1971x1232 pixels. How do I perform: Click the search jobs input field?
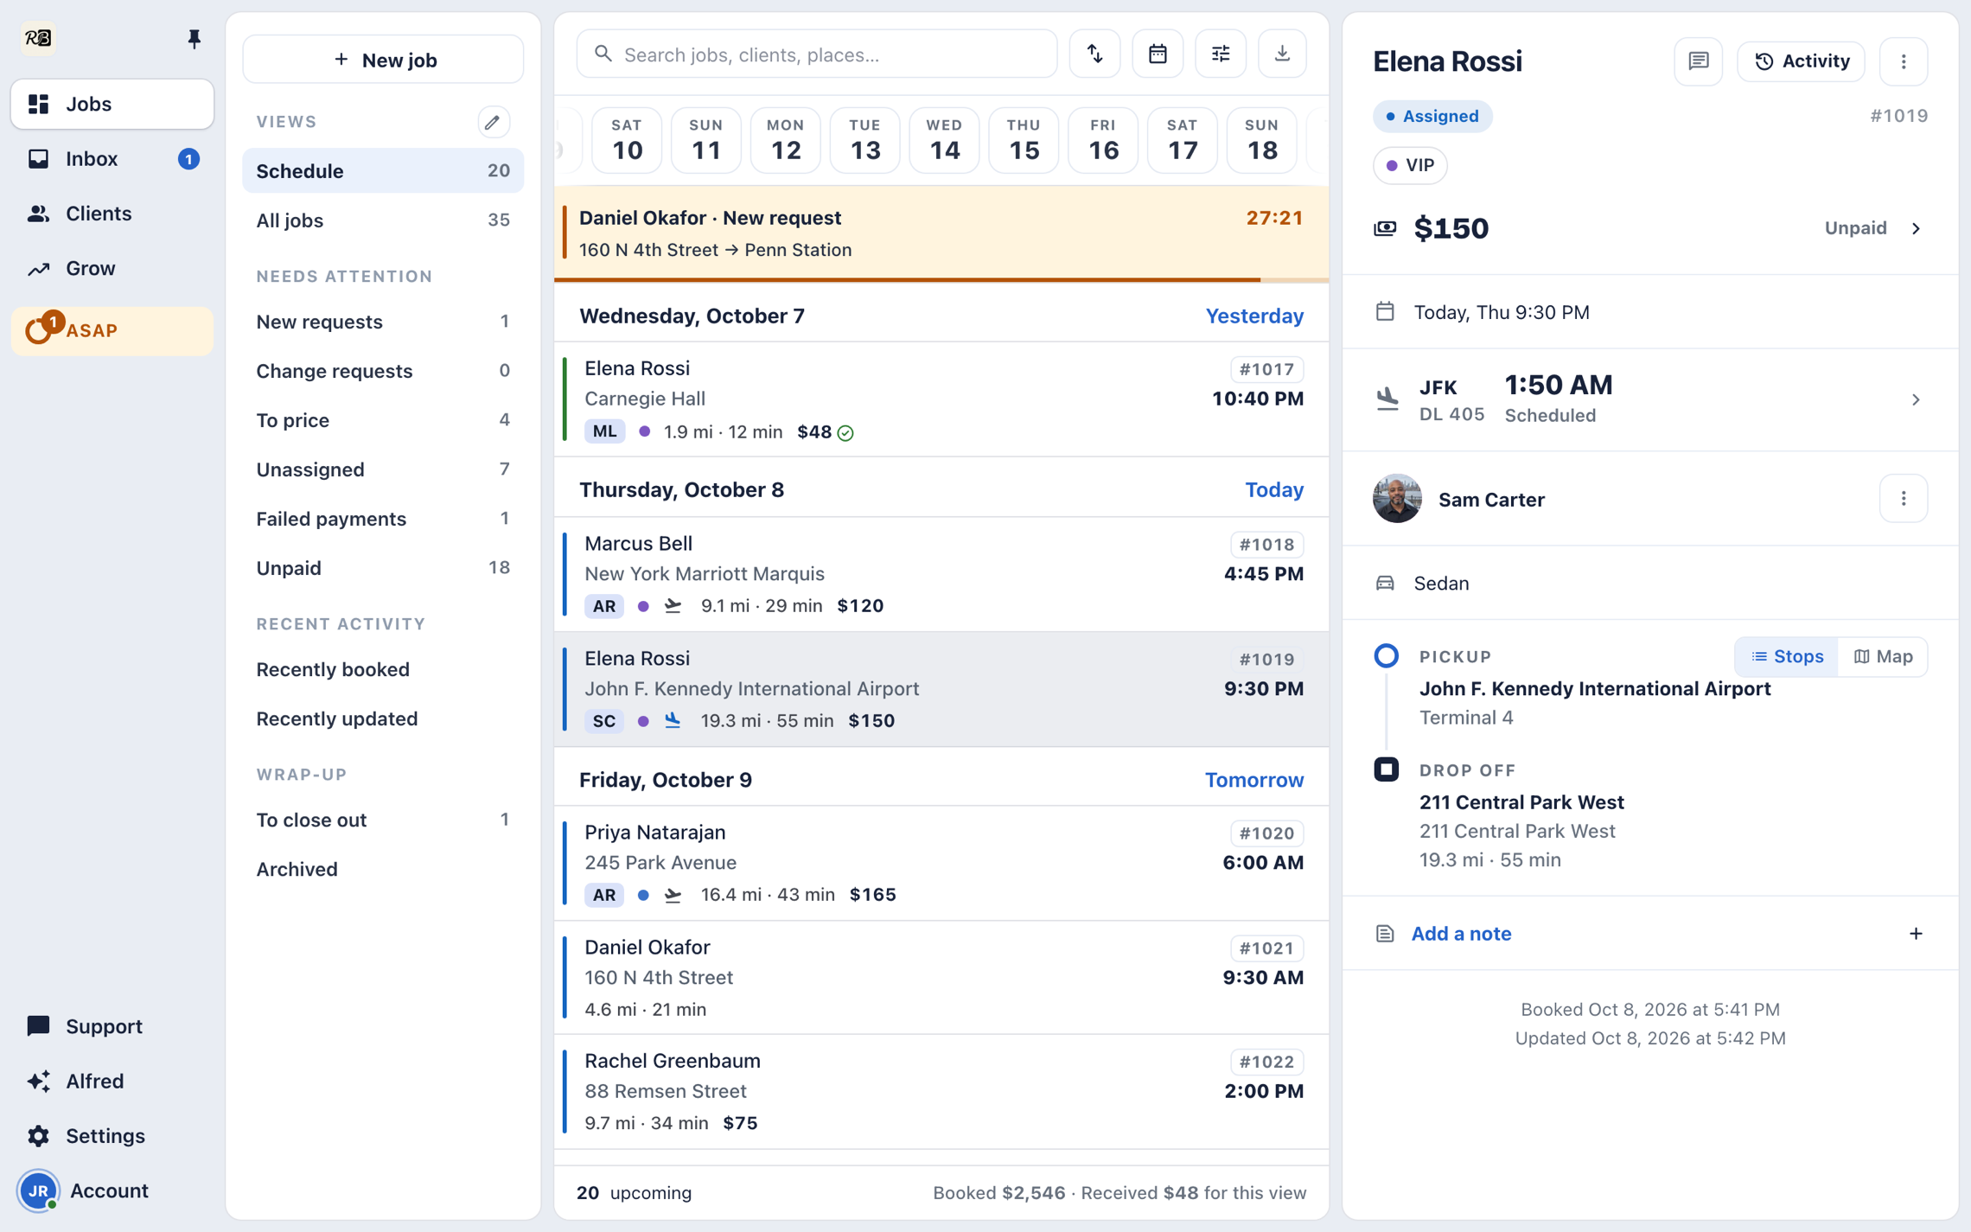pyautogui.click(x=816, y=54)
